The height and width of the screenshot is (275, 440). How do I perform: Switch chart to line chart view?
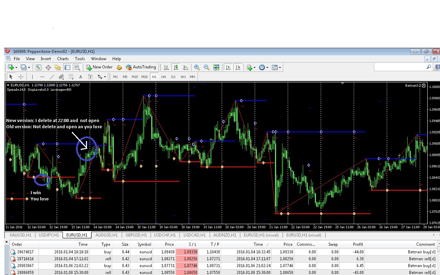pos(186,67)
